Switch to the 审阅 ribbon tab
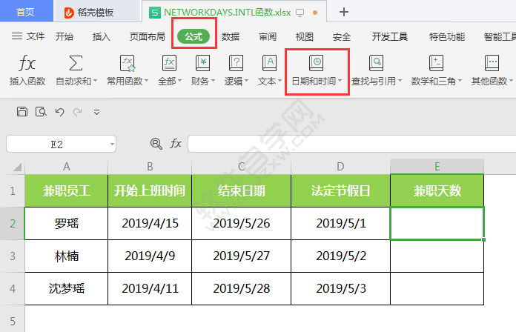 [x=268, y=36]
